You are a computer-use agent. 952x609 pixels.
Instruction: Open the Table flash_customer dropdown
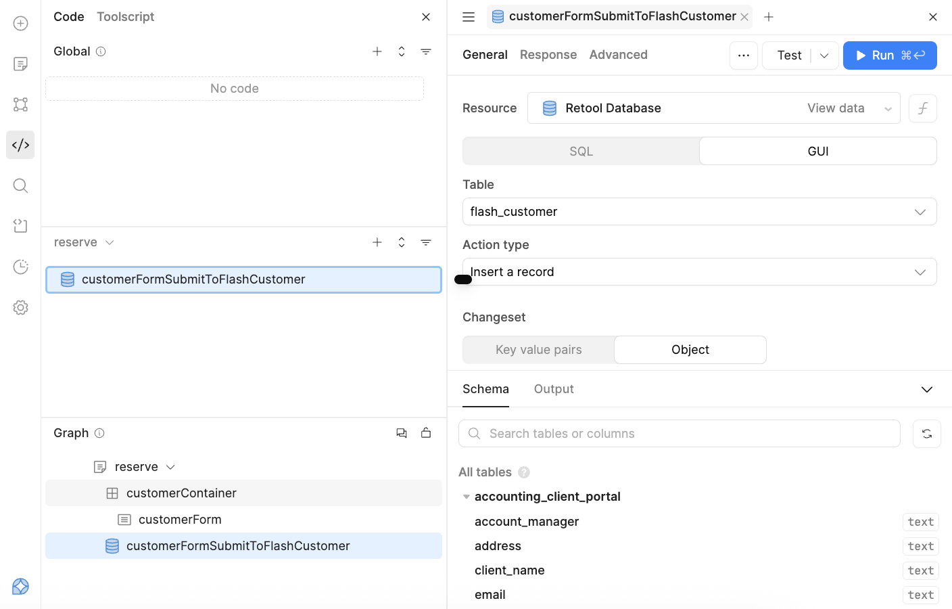(x=699, y=212)
